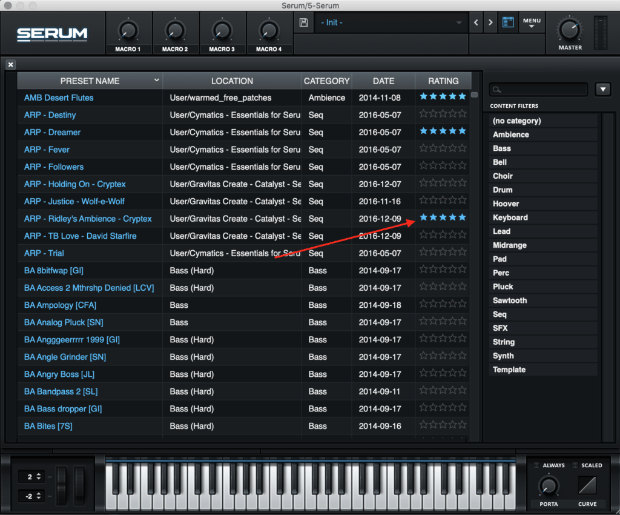
Task: Load preset AMB Desert Flutes
Action: coord(59,98)
